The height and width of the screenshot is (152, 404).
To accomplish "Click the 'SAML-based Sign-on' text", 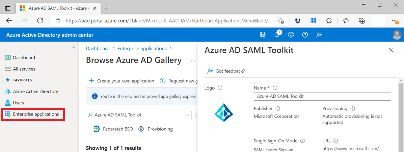I will click(273, 150).
